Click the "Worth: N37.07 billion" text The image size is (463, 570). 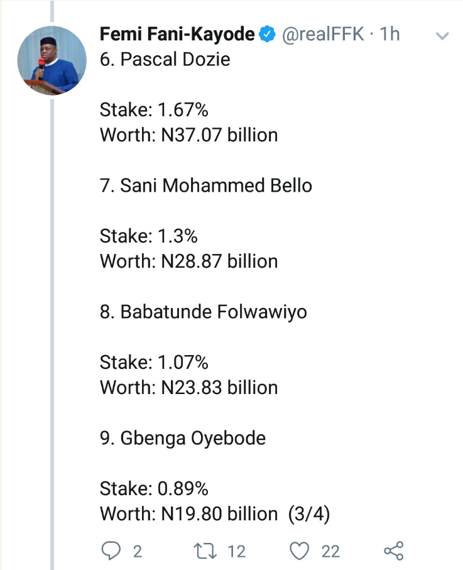[188, 135]
